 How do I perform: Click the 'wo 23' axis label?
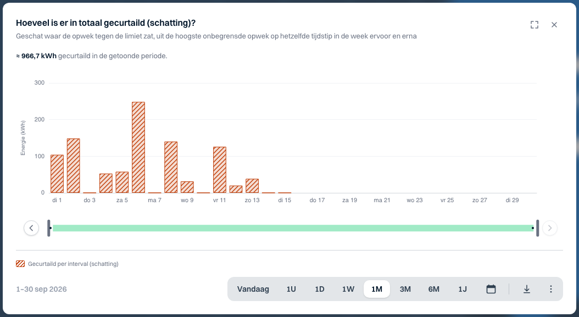415,200
